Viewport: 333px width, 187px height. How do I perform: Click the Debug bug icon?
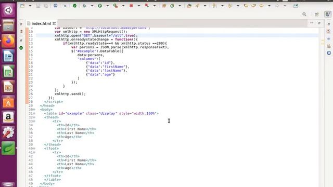tap(84, 6)
